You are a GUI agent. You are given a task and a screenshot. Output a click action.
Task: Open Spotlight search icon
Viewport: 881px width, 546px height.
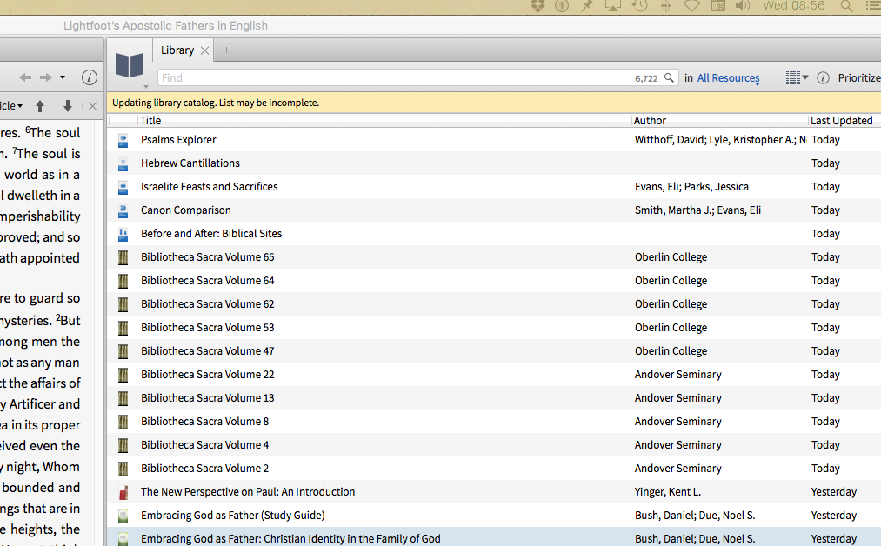[846, 6]
